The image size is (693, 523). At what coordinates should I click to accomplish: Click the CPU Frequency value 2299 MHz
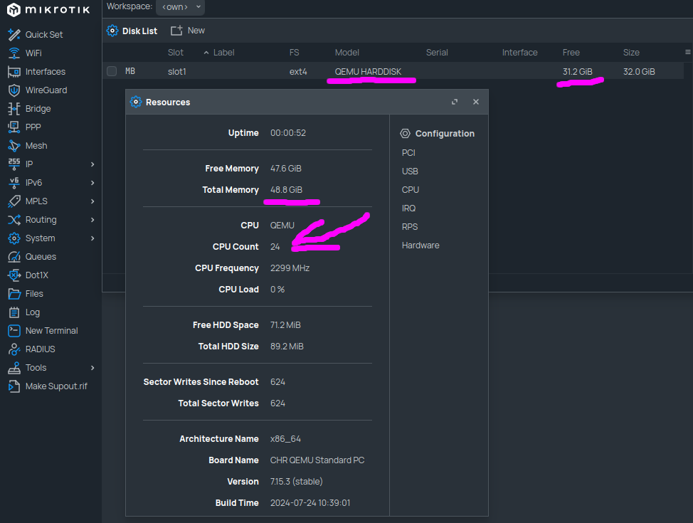click(290, 268)
